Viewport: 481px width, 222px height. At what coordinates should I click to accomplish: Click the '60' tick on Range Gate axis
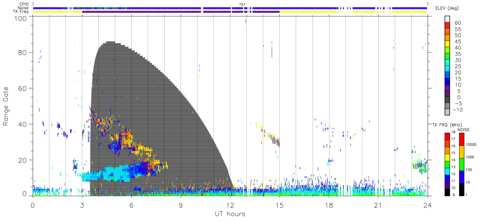[23, 88]
